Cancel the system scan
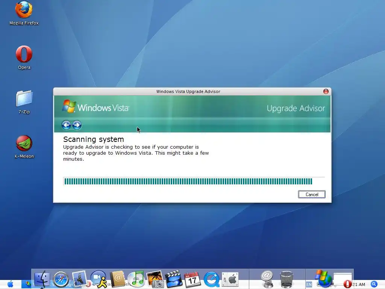This screenshot has width=385, height=289. pos(312,195)
